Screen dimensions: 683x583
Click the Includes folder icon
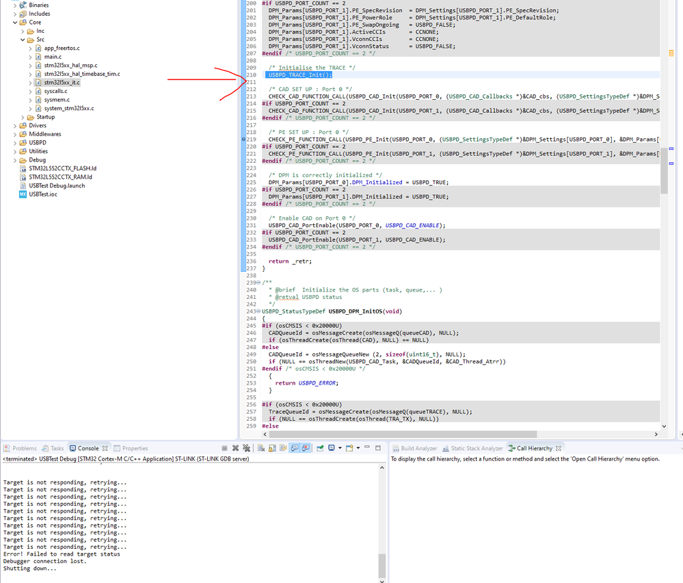(23, 14)
